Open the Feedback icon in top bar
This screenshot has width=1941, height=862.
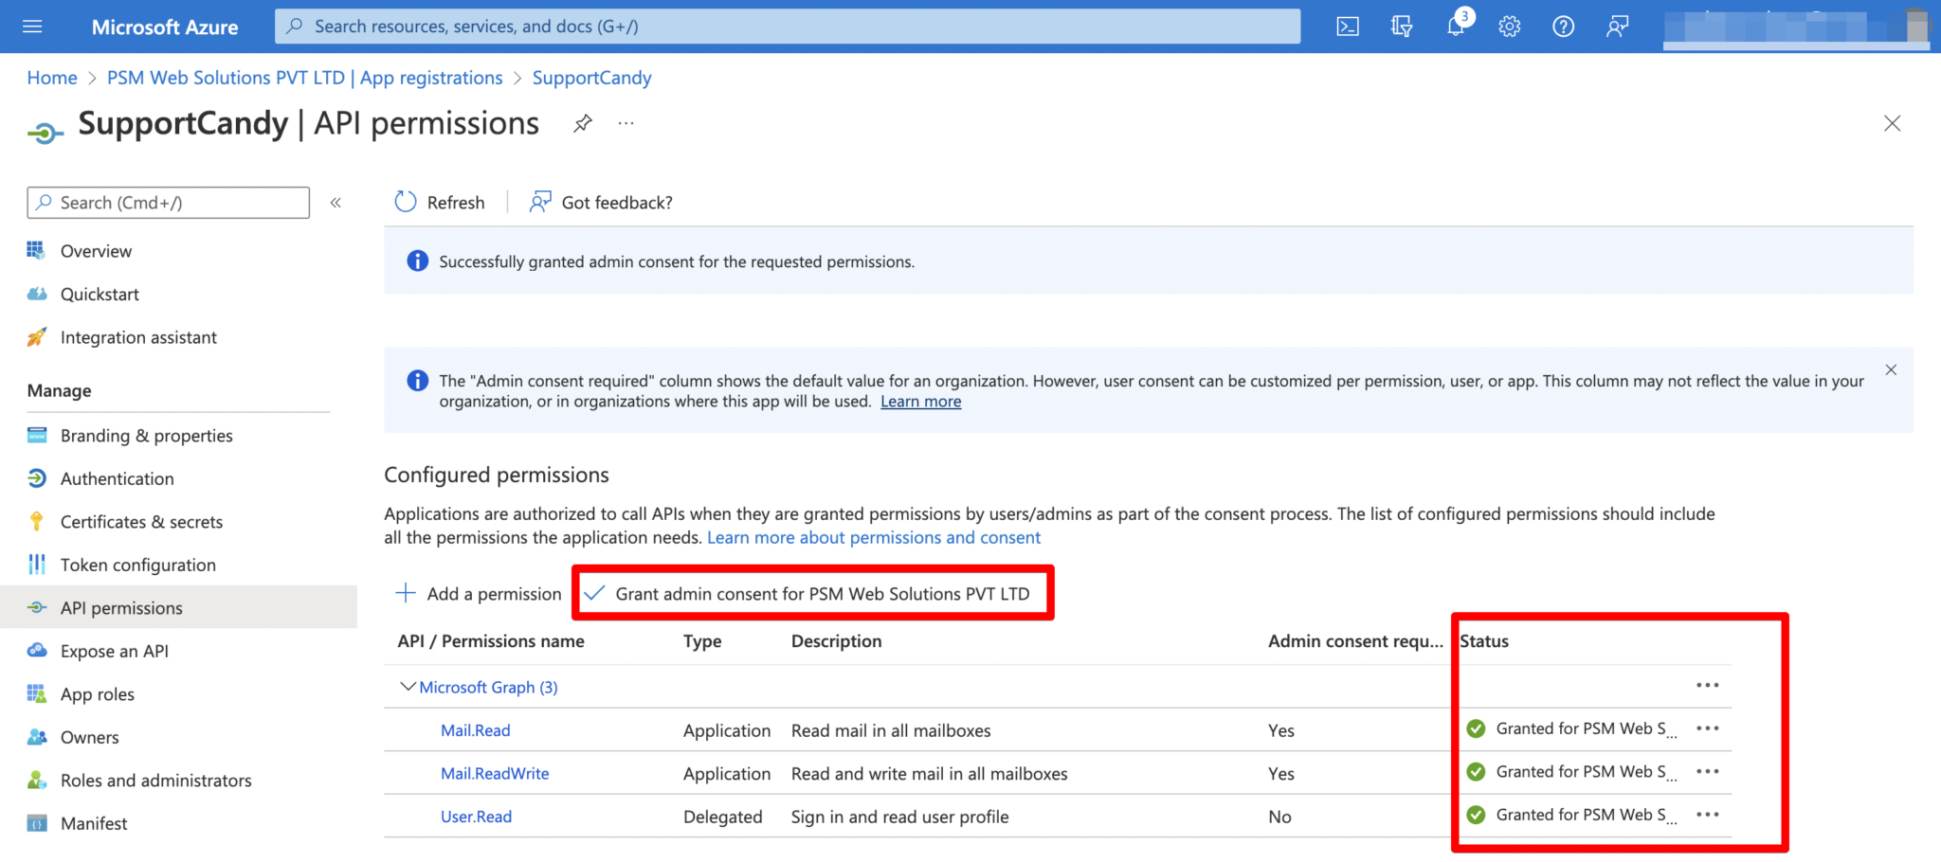coord(1617,26)
